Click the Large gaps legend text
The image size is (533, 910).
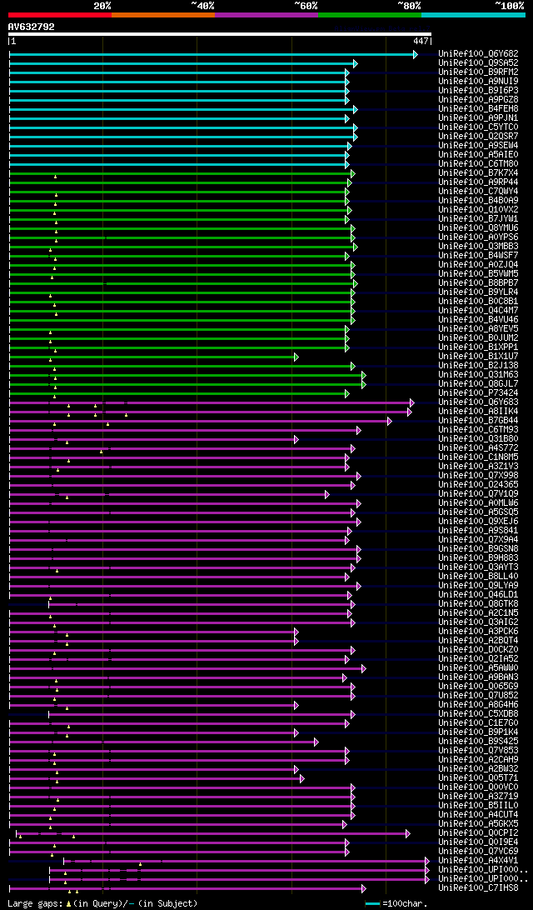pos(35,903)
